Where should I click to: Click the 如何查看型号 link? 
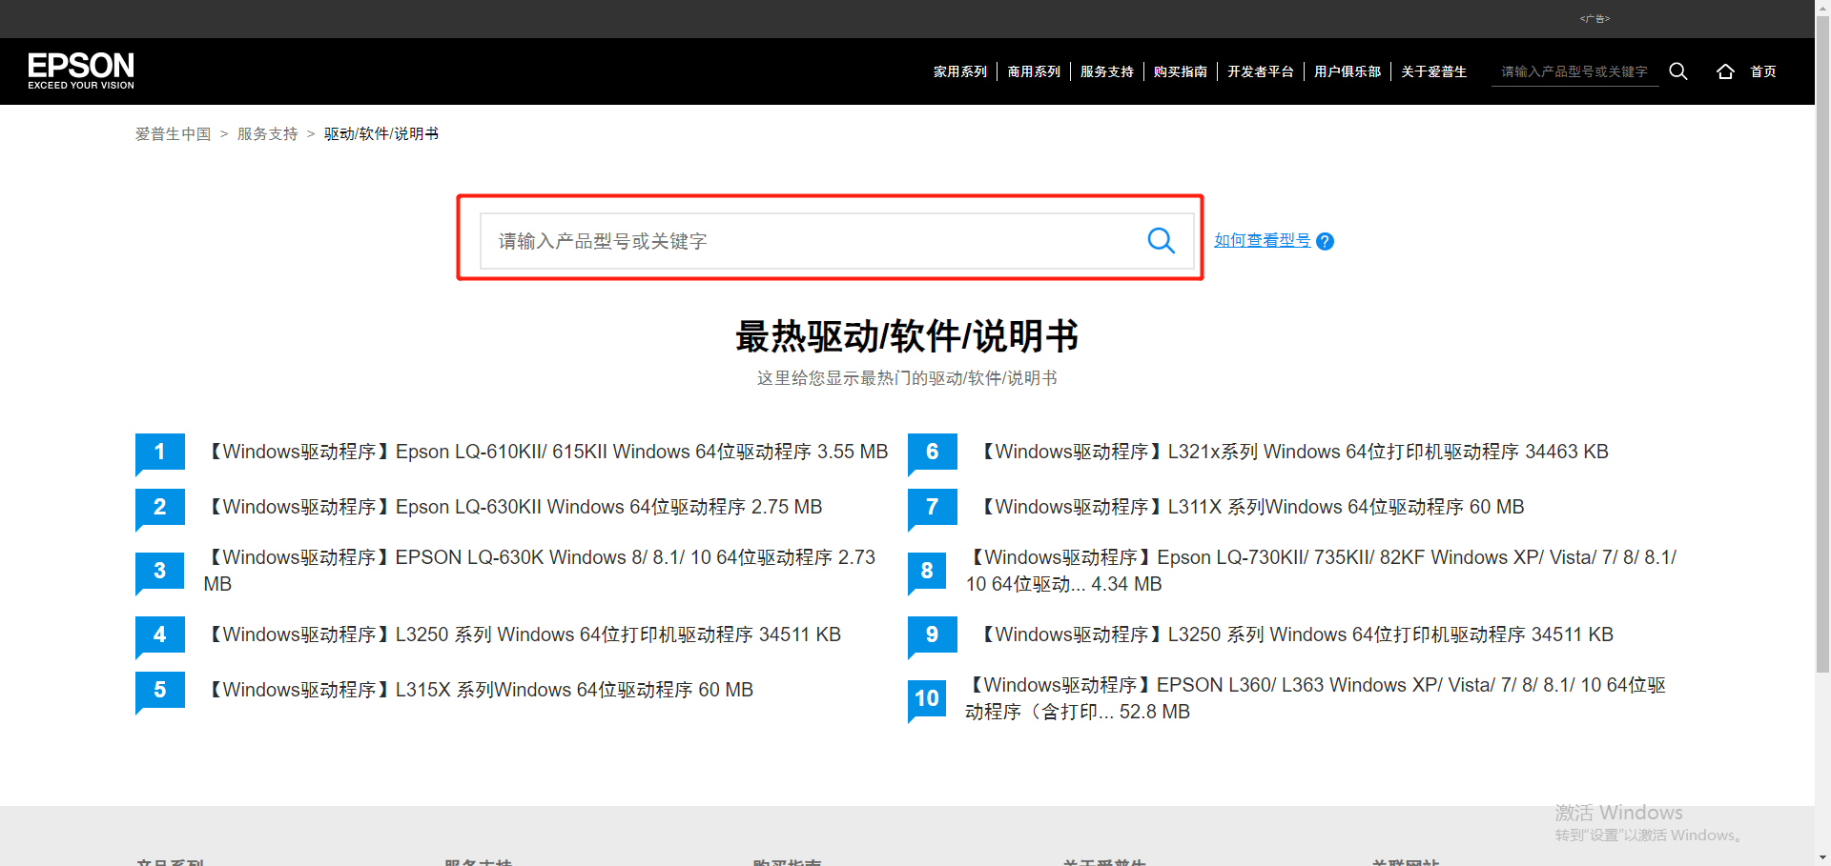(1262, 241)
